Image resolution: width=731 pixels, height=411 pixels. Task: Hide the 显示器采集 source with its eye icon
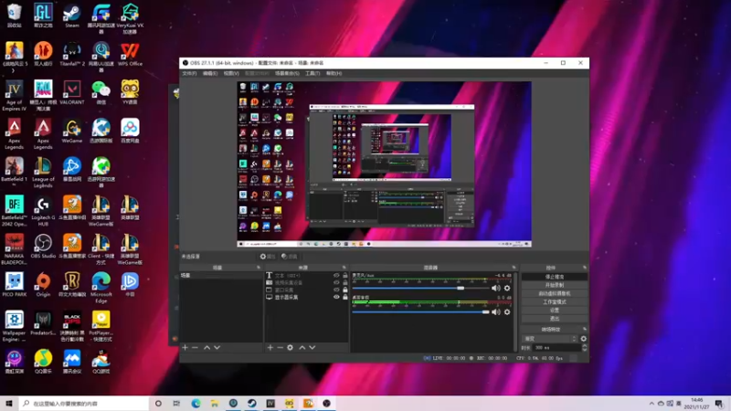336,297
